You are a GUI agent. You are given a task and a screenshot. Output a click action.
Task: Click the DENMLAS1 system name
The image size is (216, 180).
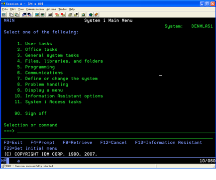pos(202,26)
